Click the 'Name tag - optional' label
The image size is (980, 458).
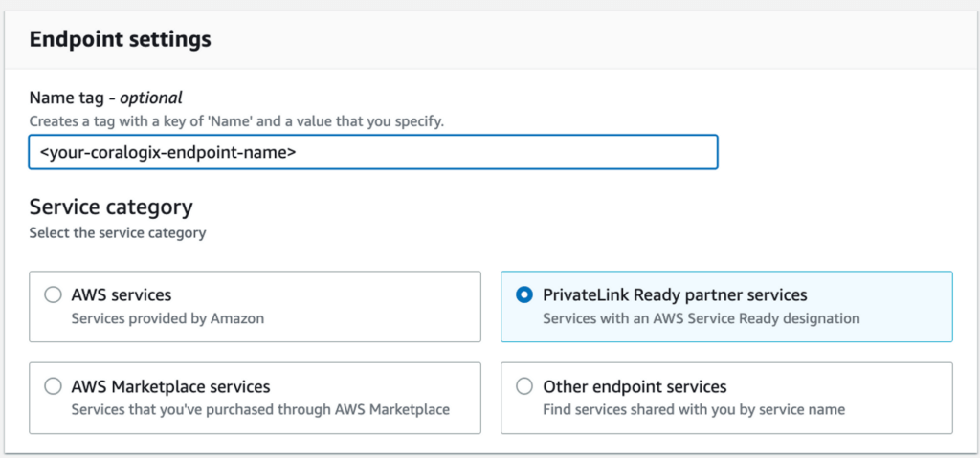tap(105, 98)
